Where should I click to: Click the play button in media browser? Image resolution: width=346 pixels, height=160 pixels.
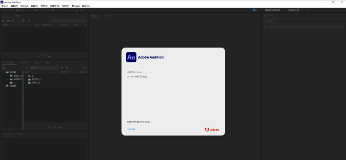point(50,127)
